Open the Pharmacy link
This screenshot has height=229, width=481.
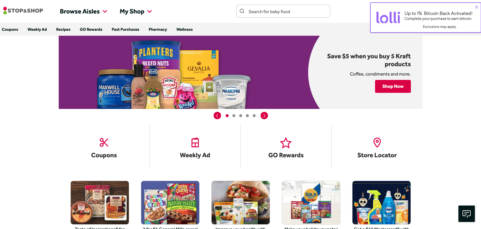click(x=158, y=29)
